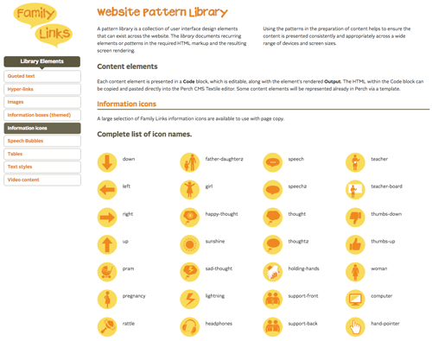Click the thought2 bubble icon
Screen dimensions: 432x341
pos(273,244)
